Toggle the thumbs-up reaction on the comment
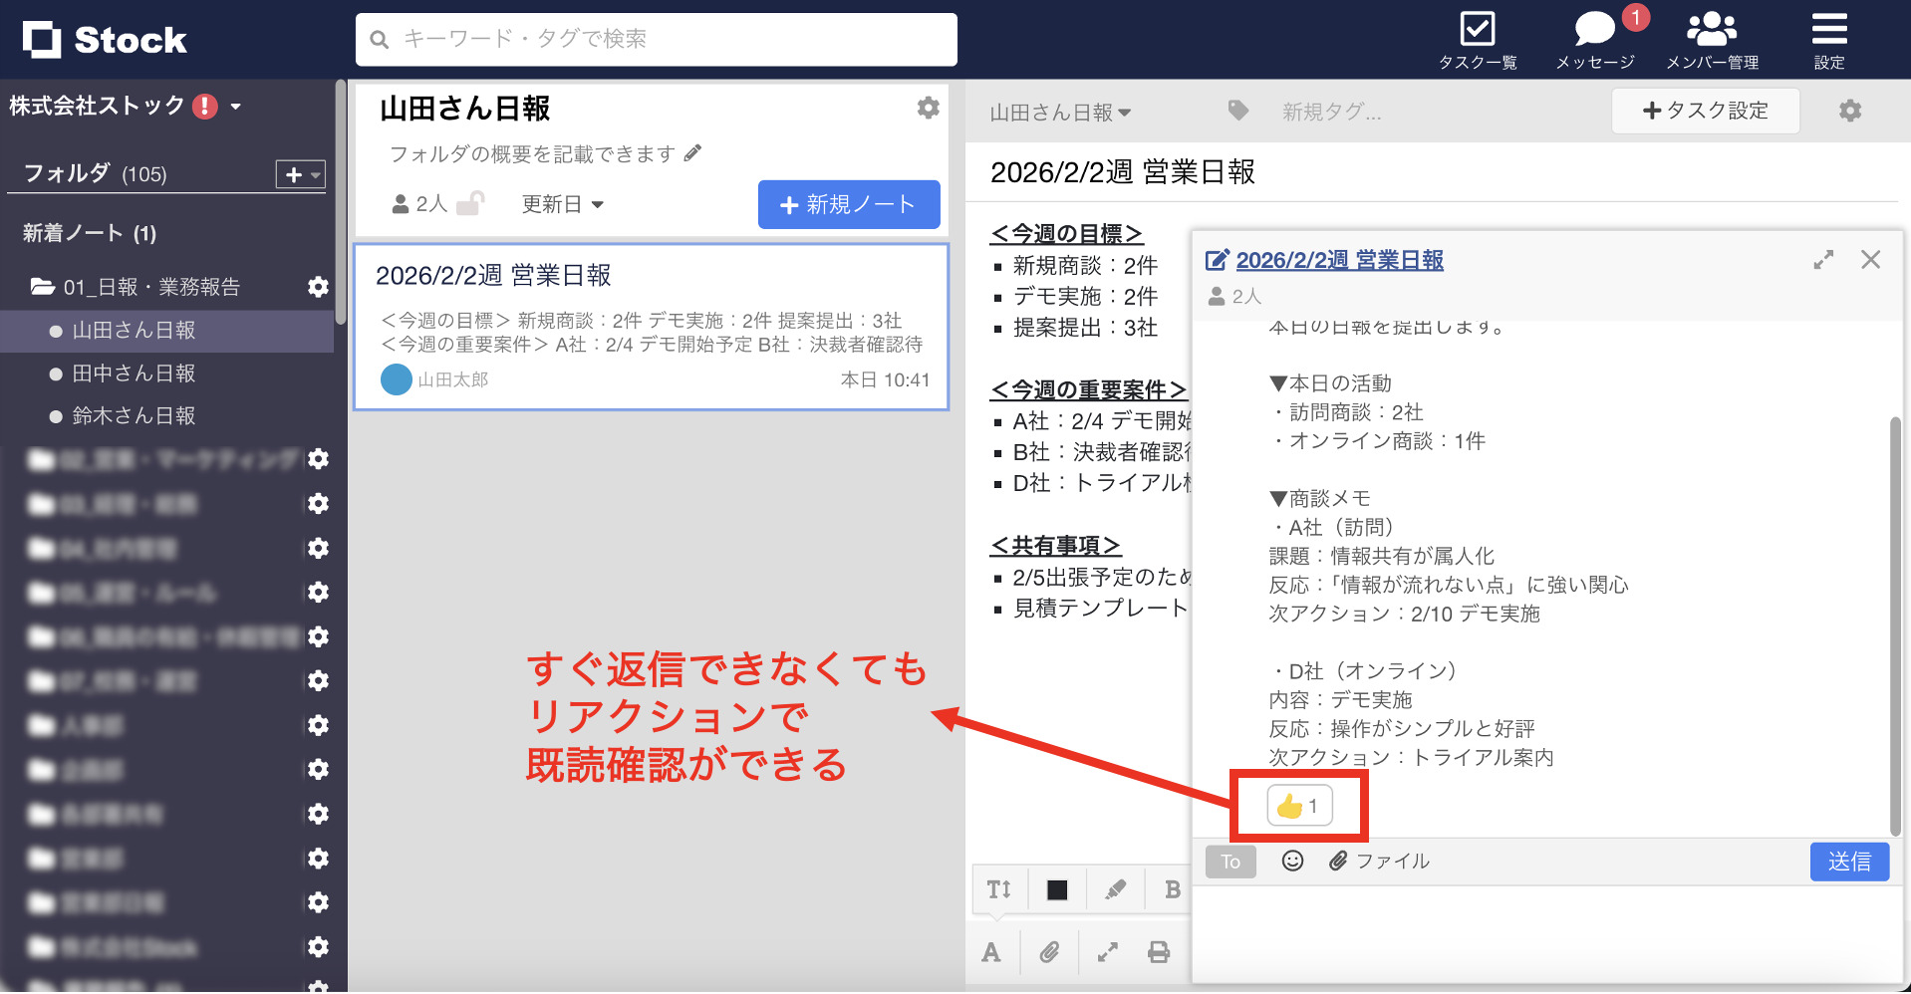Screen dimensions: 1911x994 point(1297,806)
